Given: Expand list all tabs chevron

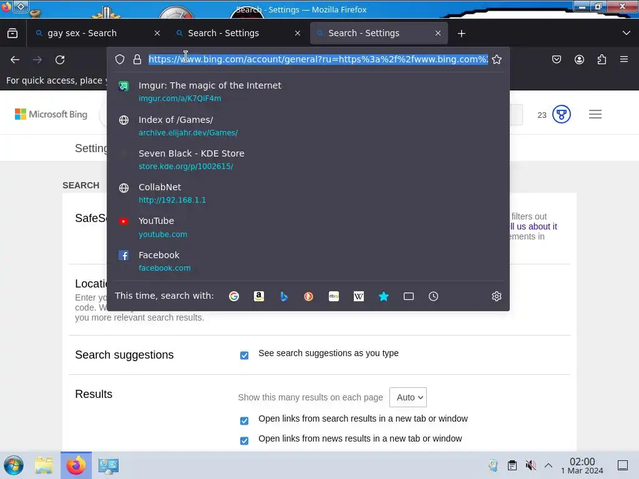Looking at the screenshot, I should (x=627, y=33).
